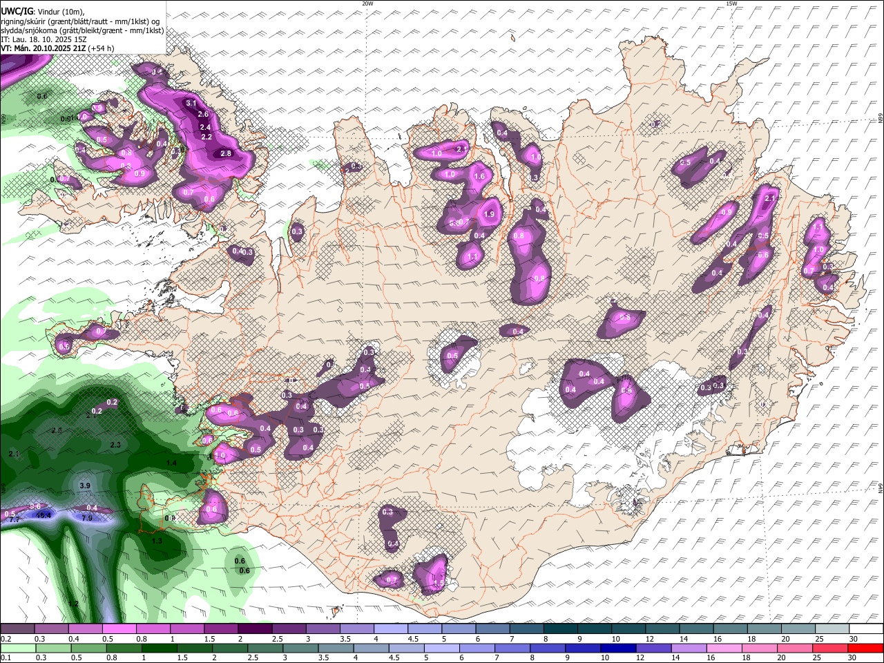Pick the palest green 0.1 swatch in the rain legend
This screenshot has width=884, height=663.
[17, 648]
